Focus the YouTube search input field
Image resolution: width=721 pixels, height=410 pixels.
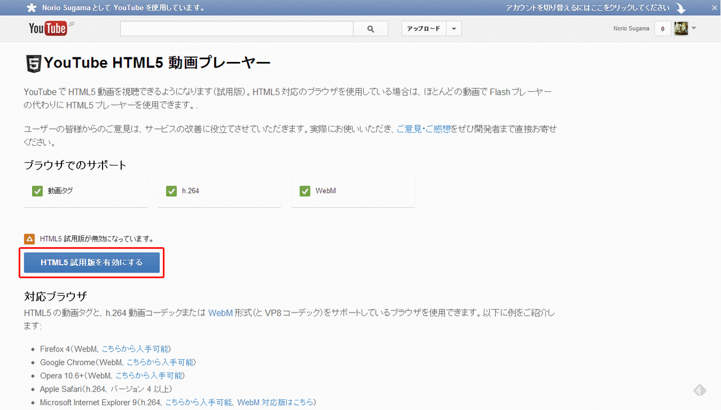point(237,29)
